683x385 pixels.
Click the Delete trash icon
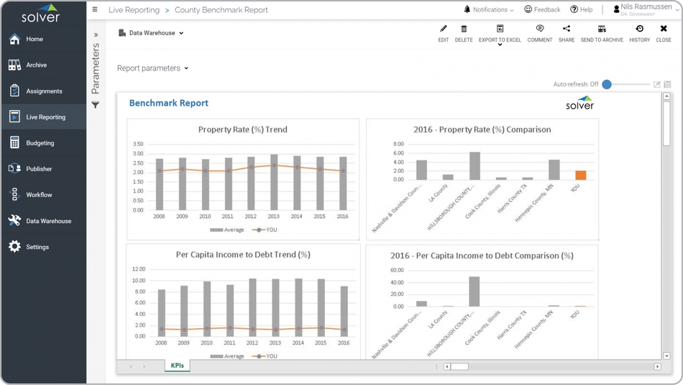(464, 30)
